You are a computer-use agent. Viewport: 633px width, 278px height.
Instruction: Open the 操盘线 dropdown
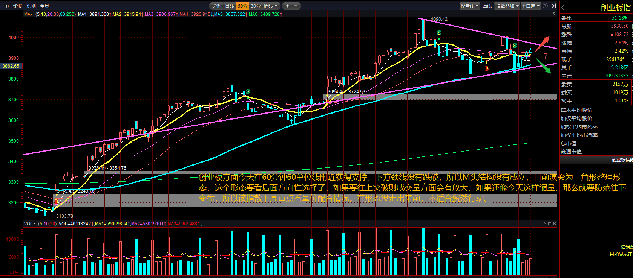[x=469, y=6]
